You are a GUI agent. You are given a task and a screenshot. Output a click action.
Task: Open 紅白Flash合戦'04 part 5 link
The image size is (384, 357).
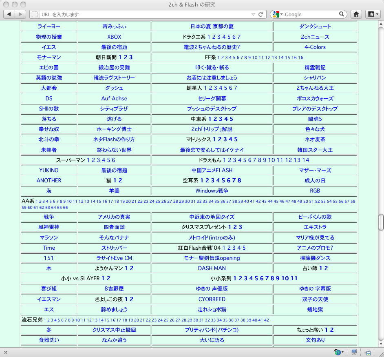[x=244, y=248]
